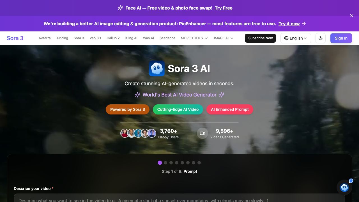Click the sparkle icon before Face AI
The height and width of the screenshot is (202, 359).
120,8
